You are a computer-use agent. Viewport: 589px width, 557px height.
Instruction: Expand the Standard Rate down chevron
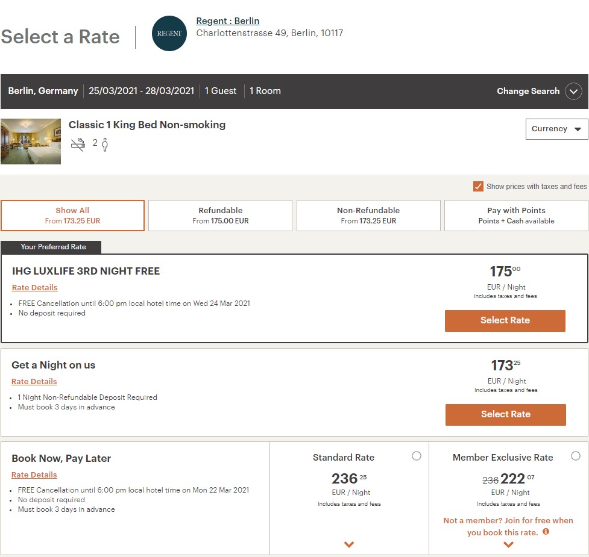pos(349,544)
